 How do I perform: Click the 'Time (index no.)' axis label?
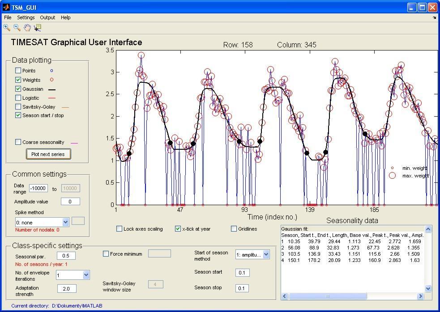click(x=272, y=217)
